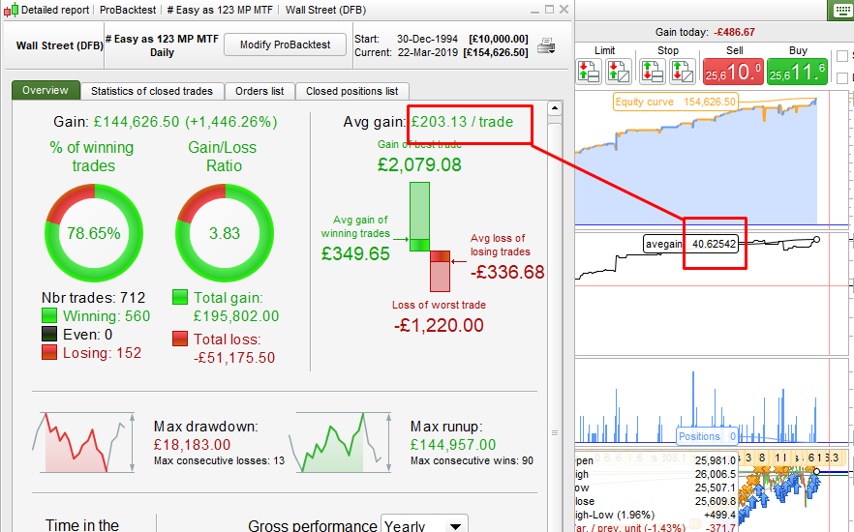Open the Statistics of closed trades tab

click(152, 91)
